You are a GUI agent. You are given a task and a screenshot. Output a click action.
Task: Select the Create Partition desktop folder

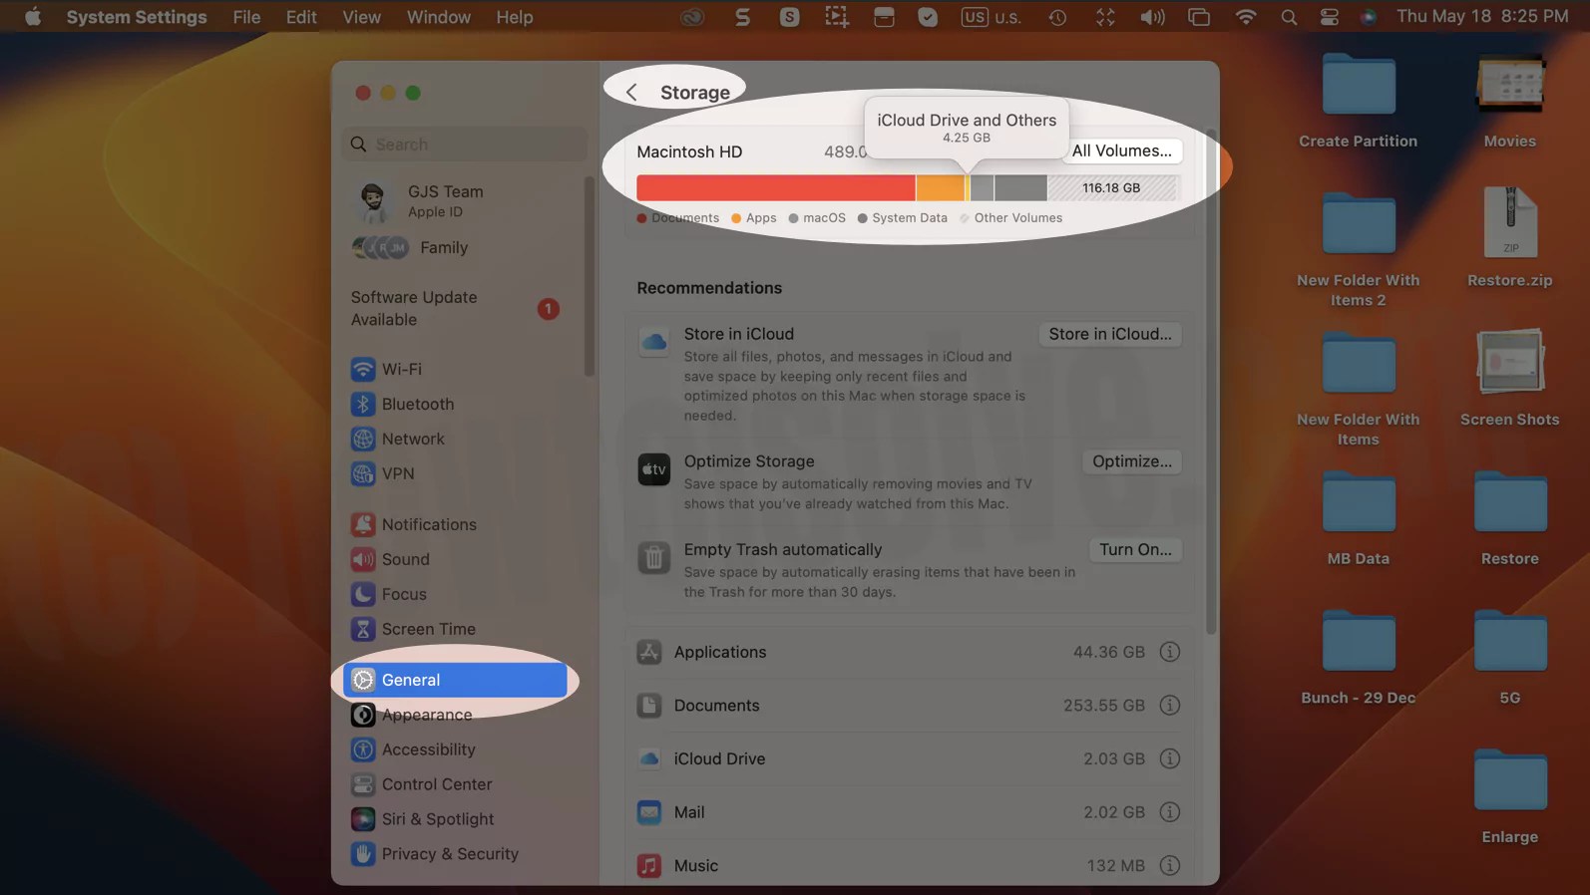pyautogui.click(x=1359, y=101)
